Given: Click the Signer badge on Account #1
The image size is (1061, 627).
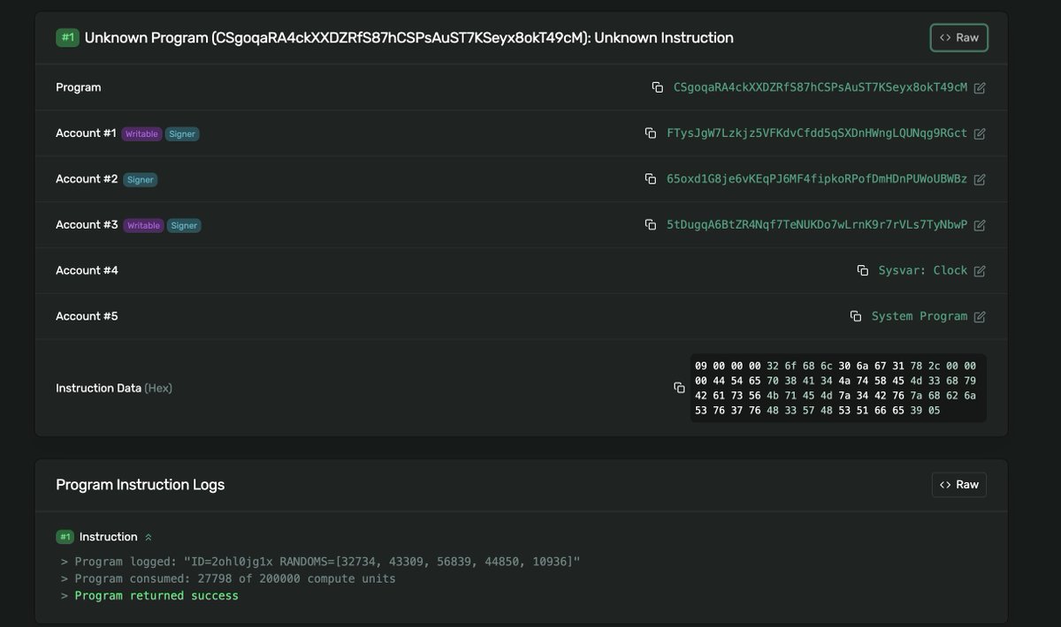Looking at the screenshot, I should click(182, 134).
